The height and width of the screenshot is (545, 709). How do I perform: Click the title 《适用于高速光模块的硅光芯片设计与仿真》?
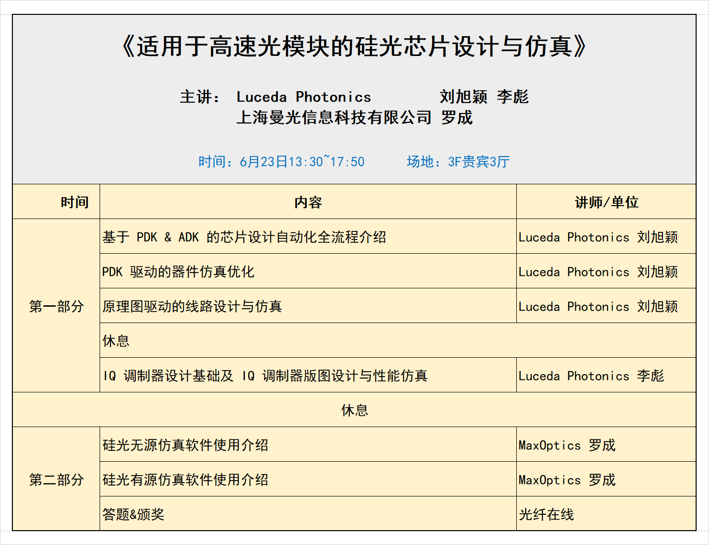point(354,47)
